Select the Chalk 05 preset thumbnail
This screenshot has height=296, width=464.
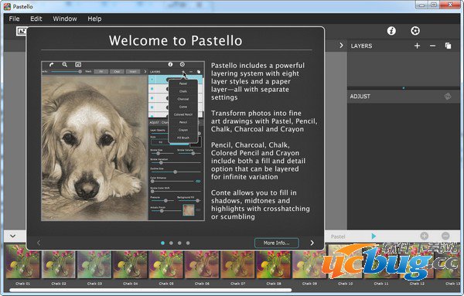pos(166,264)
